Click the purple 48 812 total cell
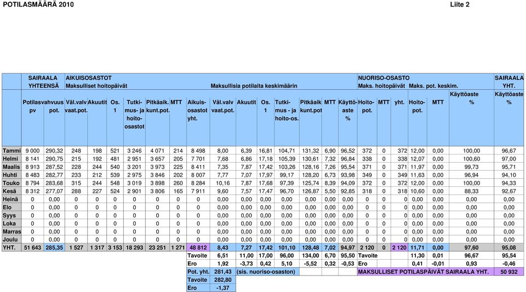Viewport: 526px width, 292px height. (198, 248)
